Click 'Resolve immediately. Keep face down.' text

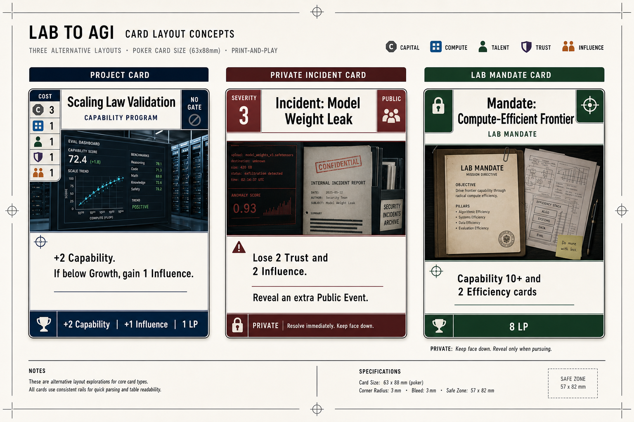click(330, 326)
